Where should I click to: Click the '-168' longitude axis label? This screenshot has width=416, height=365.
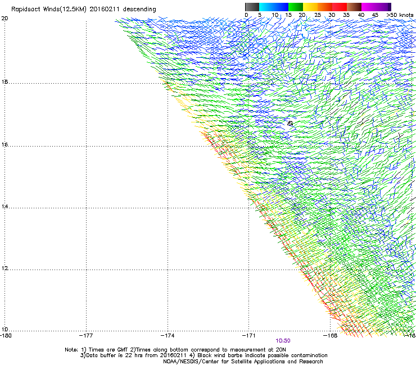[x=331, y=336]
